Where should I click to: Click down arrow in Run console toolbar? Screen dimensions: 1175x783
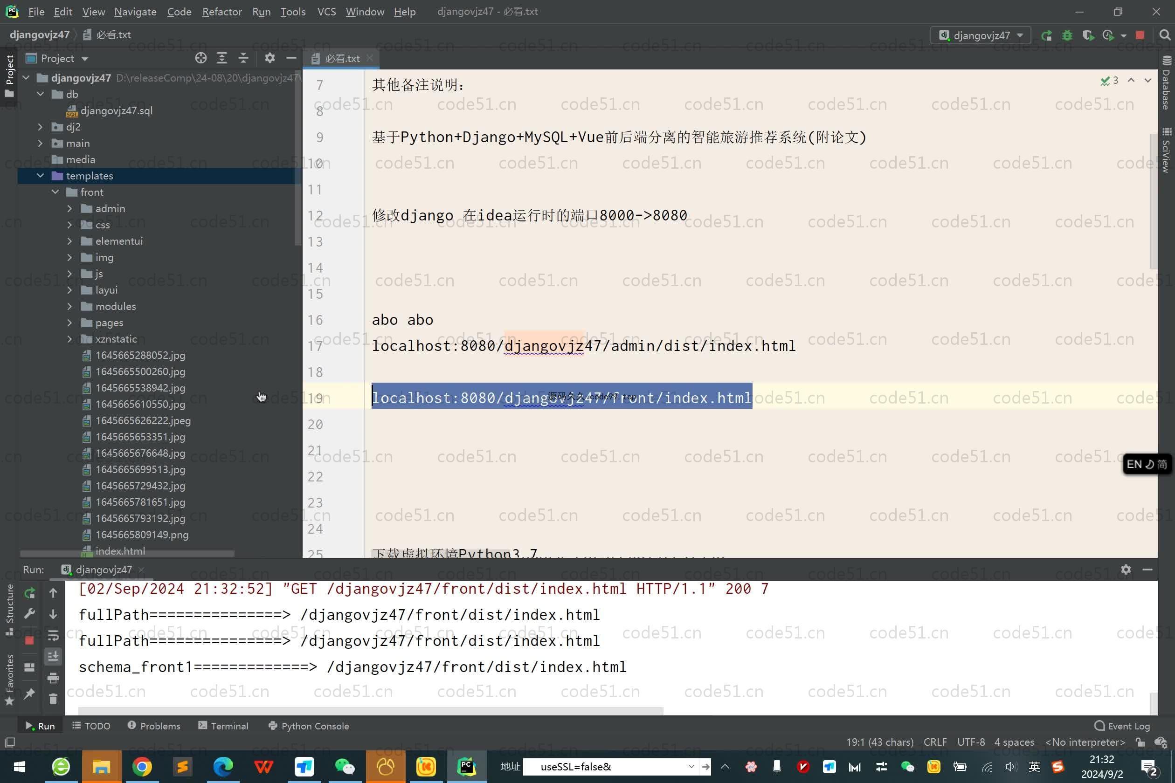pyautogui.click(x=53, y=614)
